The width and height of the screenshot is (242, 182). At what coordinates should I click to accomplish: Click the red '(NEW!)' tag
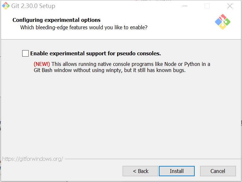42,64
